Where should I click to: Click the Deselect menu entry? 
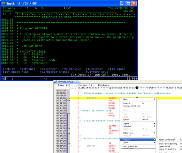[138, 129]
